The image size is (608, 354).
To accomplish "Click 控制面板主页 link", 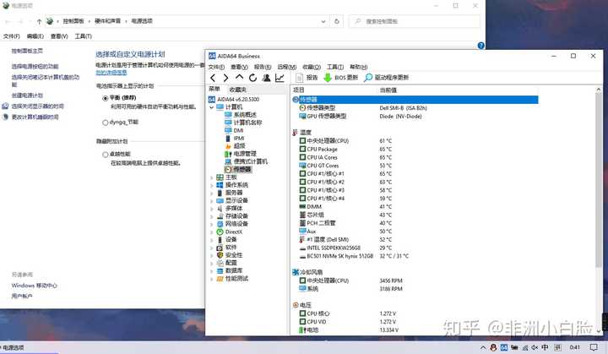I will pyautogui.click(x=27, y=51).
